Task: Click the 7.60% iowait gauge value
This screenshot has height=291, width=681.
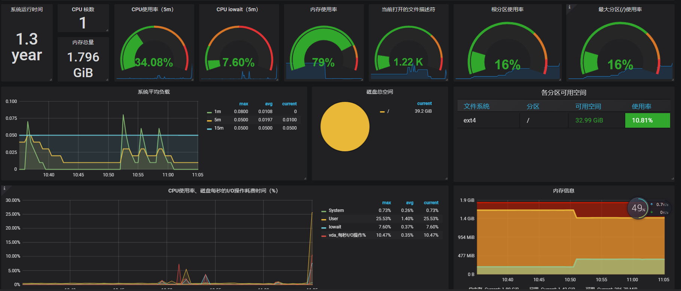Action: coord(238,62)
